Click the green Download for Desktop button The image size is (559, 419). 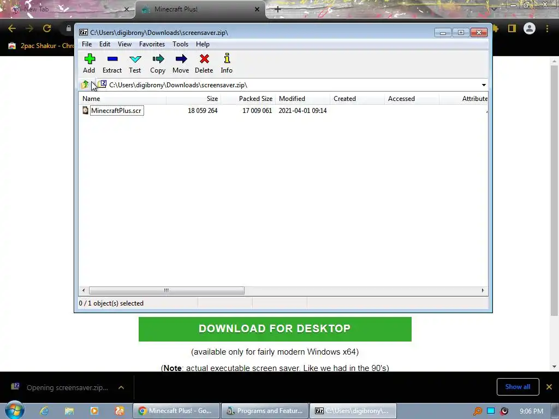pos(275,329)
